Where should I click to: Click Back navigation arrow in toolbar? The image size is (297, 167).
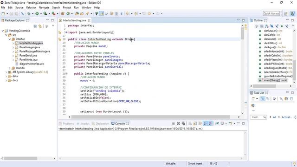149,13
